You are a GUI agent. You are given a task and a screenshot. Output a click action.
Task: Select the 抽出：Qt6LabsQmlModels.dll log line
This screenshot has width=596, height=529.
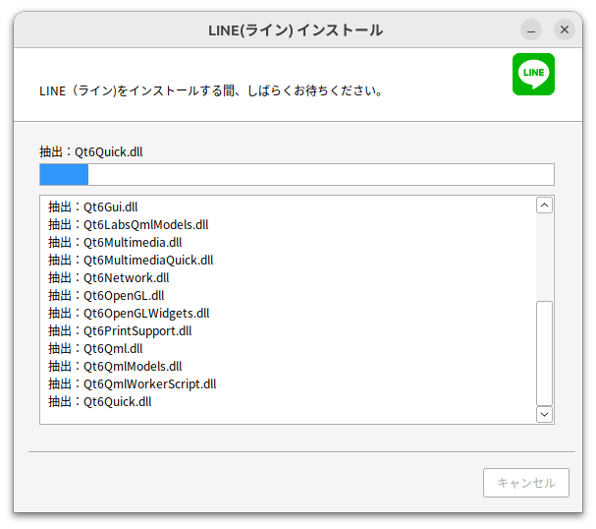[128, 225]
